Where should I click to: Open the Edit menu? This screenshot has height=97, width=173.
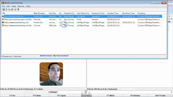pyautogui.click(x=8, y=6)
